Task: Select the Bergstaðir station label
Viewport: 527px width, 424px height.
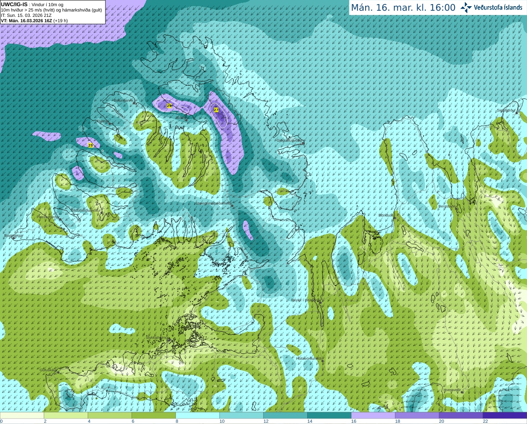Action: (447, 206)
